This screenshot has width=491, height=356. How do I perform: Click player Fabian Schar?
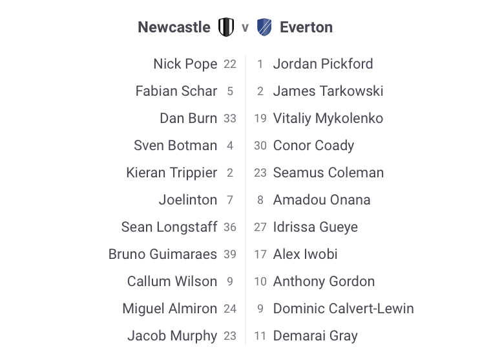click(x=176, y=91)
